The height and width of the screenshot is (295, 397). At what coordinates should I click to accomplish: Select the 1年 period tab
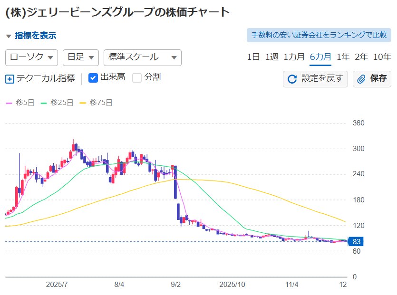[x=343, y=57]
